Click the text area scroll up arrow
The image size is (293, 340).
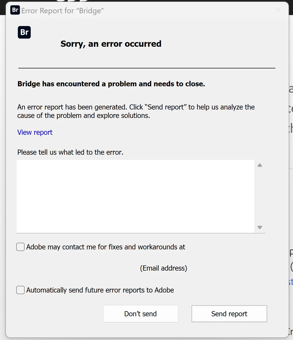pyautogui.click(x=260, y=165)
